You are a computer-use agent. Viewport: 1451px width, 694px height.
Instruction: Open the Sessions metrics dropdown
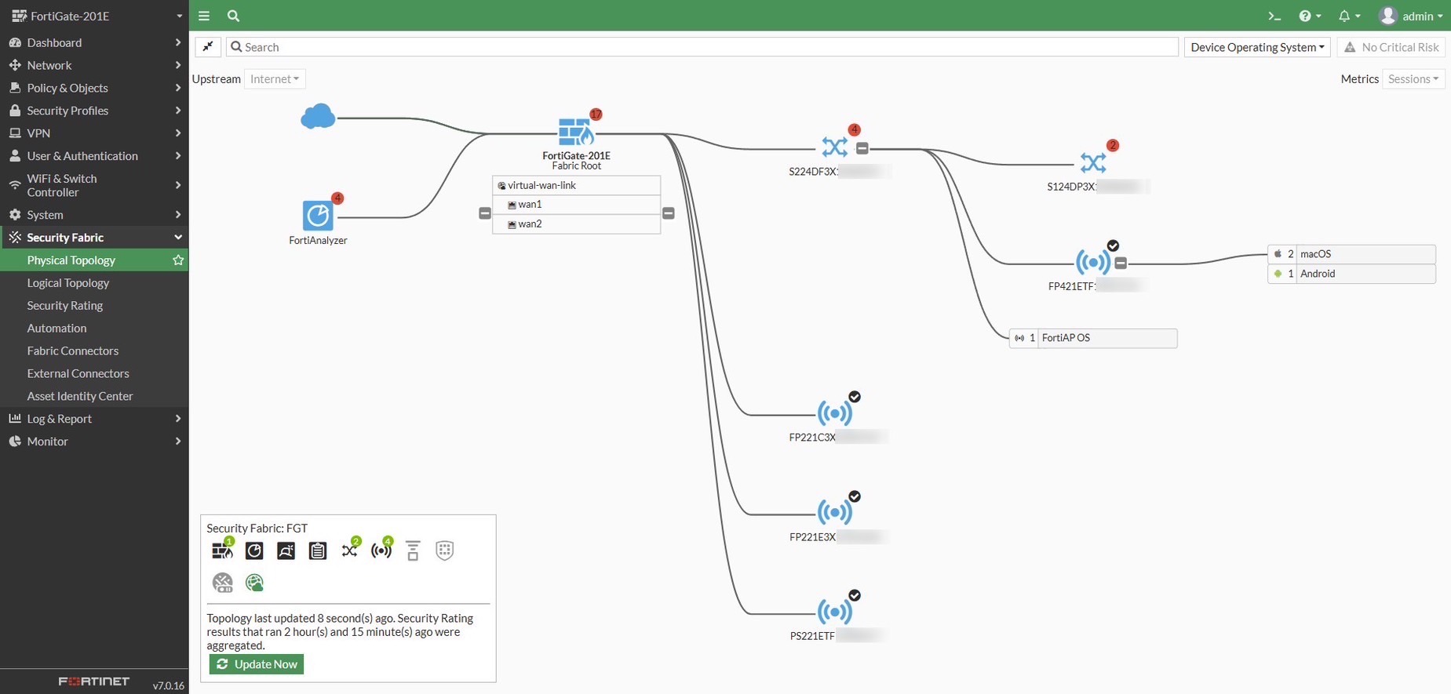(1413, 79)
